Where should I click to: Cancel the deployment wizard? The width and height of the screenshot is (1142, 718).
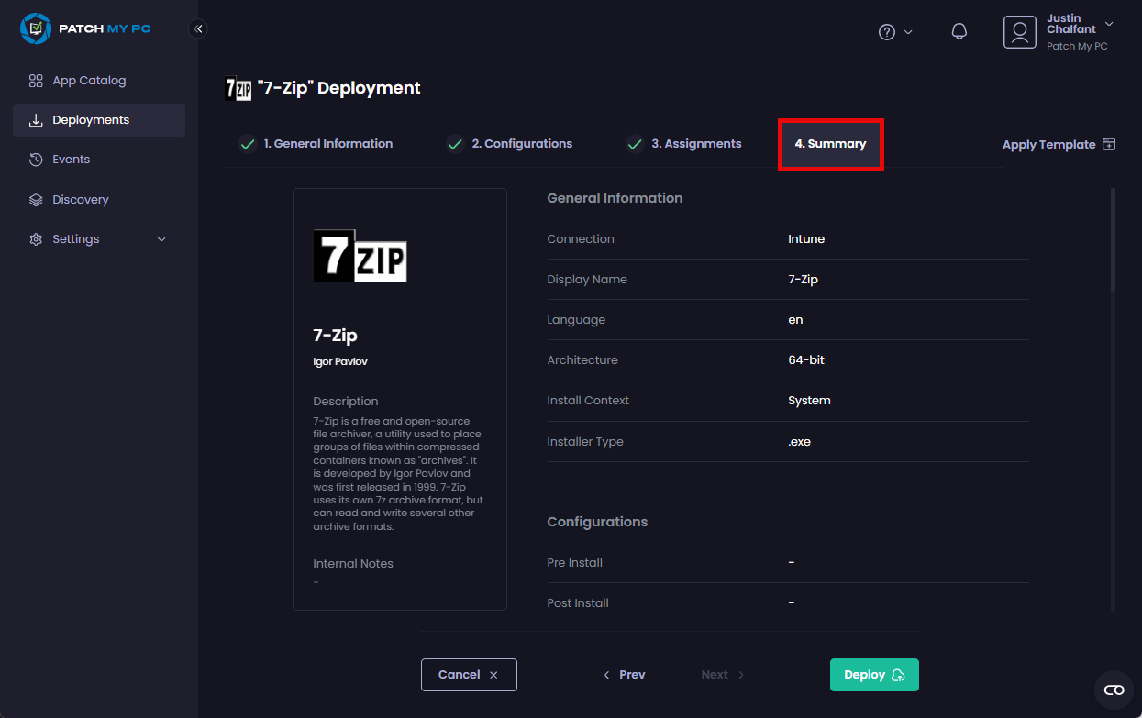click(x=469, y=675)
